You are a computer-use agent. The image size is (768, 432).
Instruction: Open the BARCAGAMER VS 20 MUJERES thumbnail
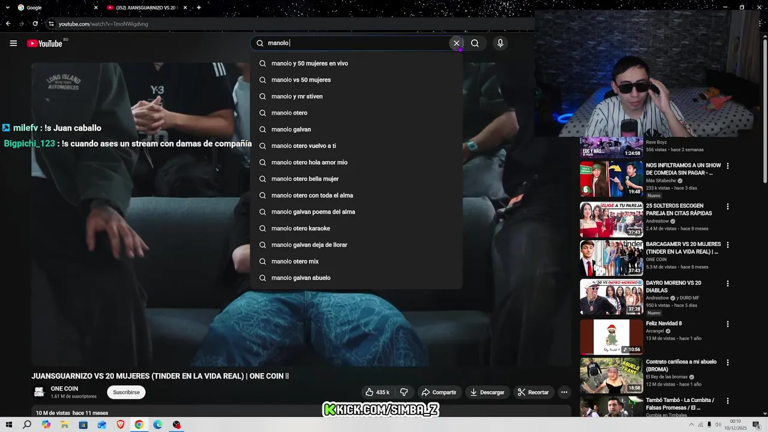[611, 258]
